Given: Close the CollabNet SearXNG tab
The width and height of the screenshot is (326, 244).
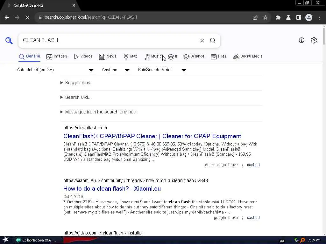Looking at the screenshot, I should 74,5.
